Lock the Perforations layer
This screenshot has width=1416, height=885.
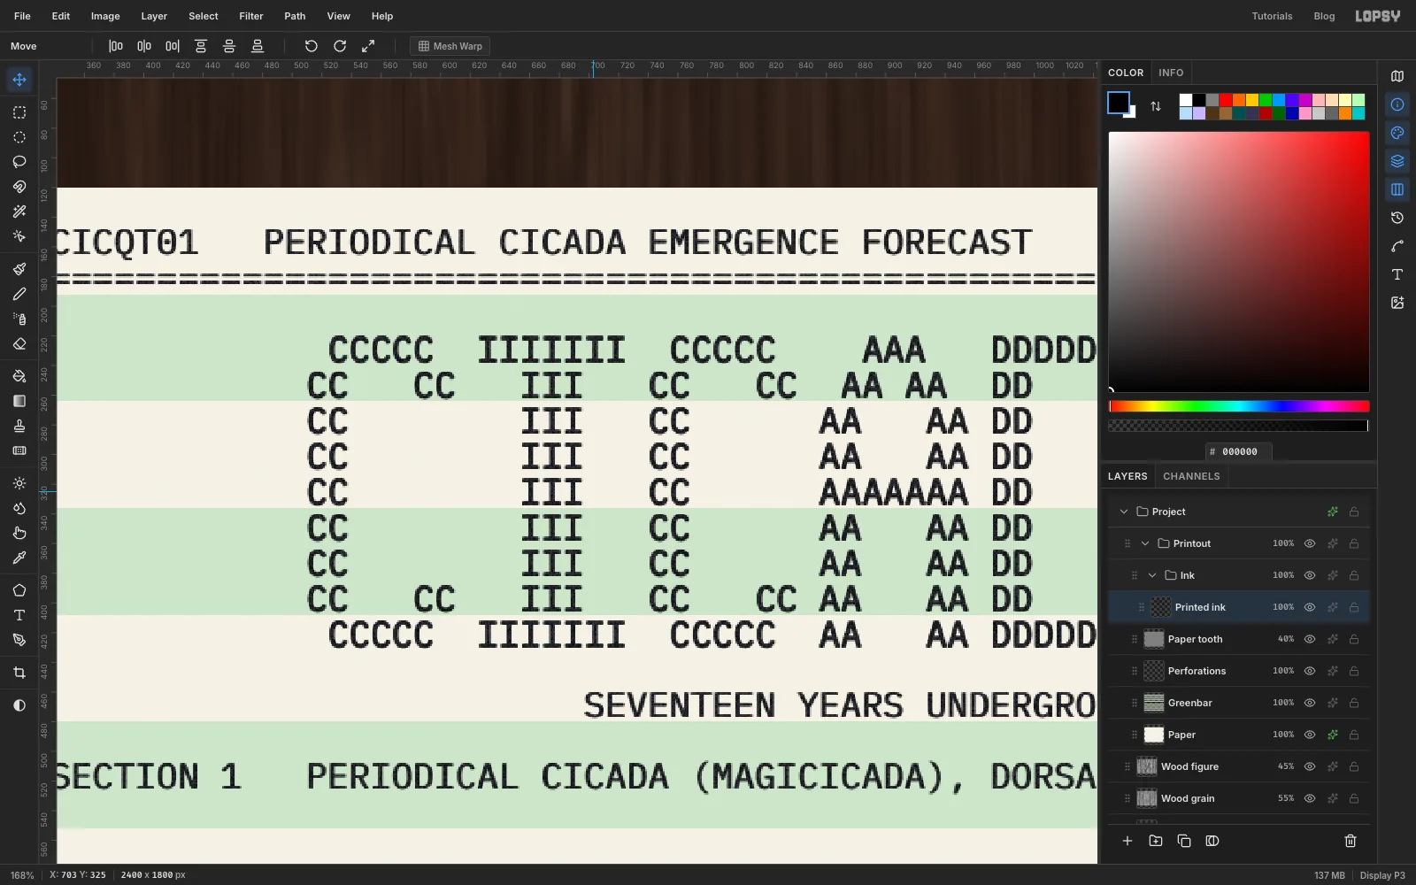[x=1354, y=671]
